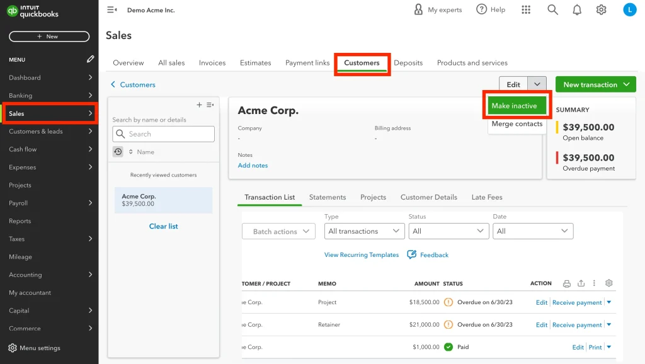The height and width of the screenshot is (364, 645).
Task: Click the $39,500.00 Open balance amount
Action: (588, 127)
